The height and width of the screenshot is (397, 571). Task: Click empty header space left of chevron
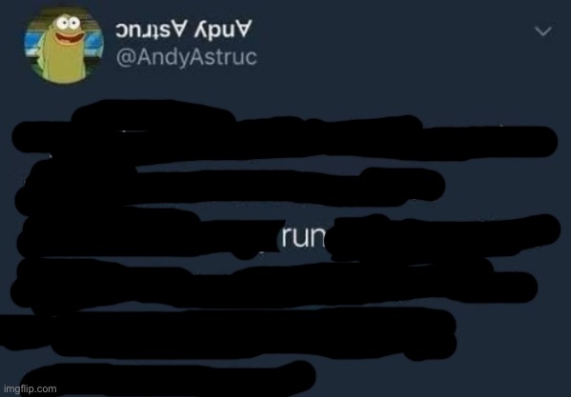point(394,36)
